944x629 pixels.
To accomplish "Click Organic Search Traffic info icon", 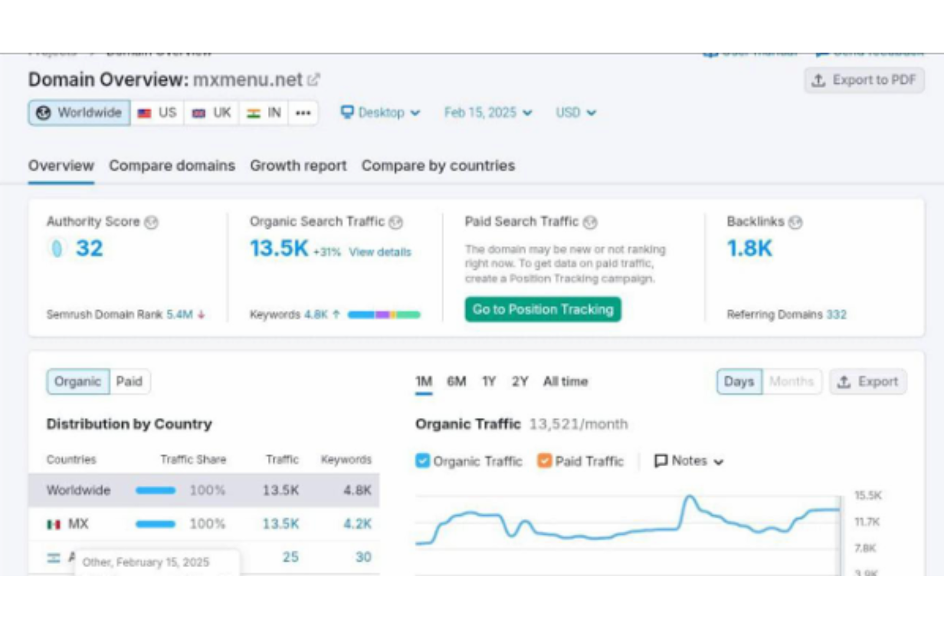I will pyautogui.click(x=396, y=222).
